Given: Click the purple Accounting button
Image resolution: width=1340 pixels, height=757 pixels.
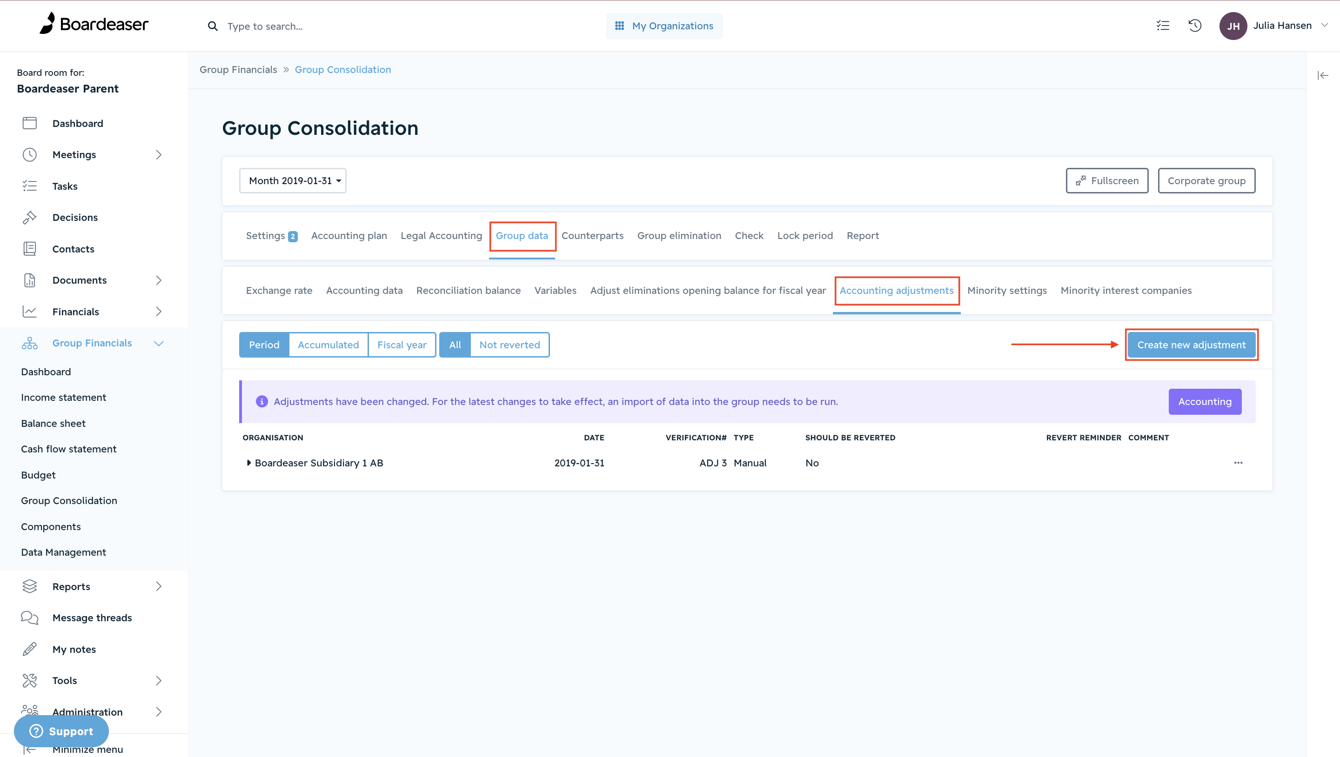Looking at the screenshot, I should [x=1205, y=401].
